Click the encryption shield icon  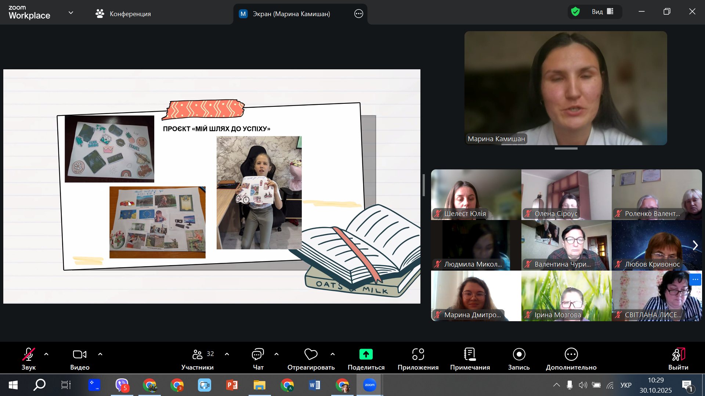point(575,12)
